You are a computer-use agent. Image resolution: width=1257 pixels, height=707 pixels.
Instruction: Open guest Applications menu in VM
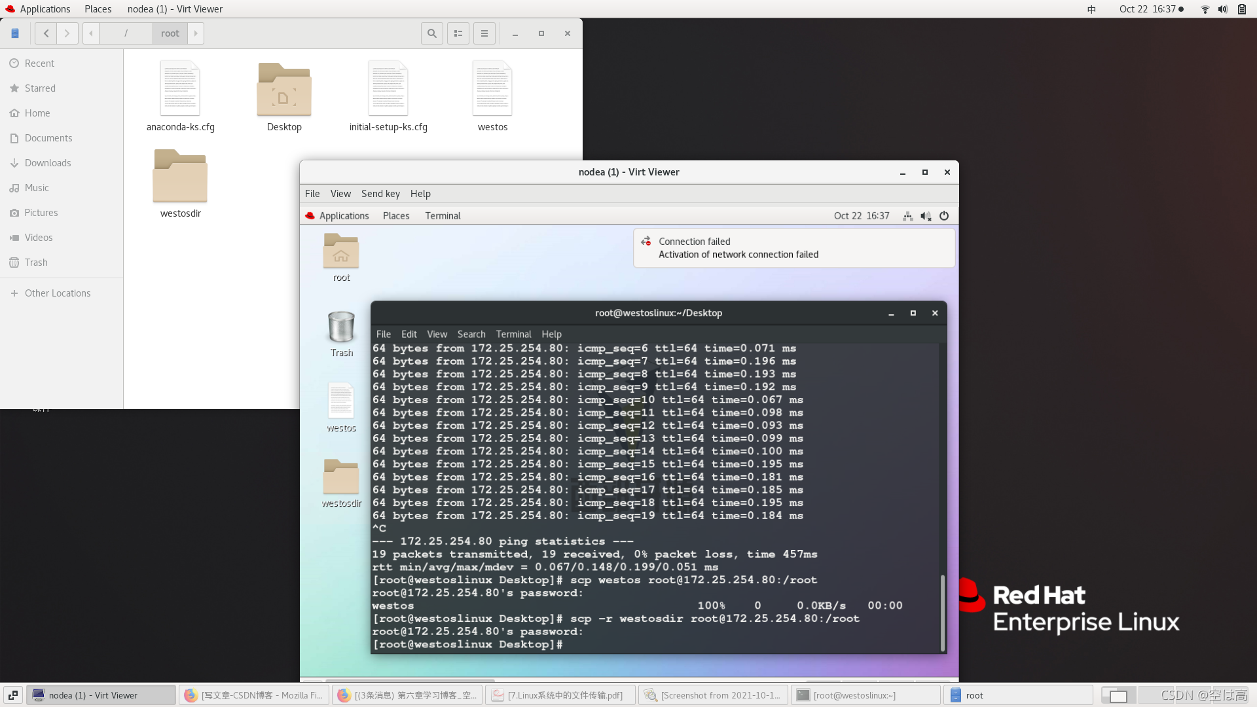point(337,216)
